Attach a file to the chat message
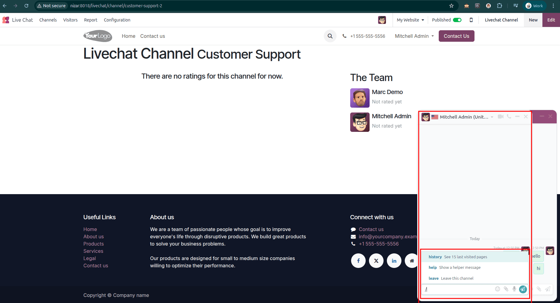 506,289
